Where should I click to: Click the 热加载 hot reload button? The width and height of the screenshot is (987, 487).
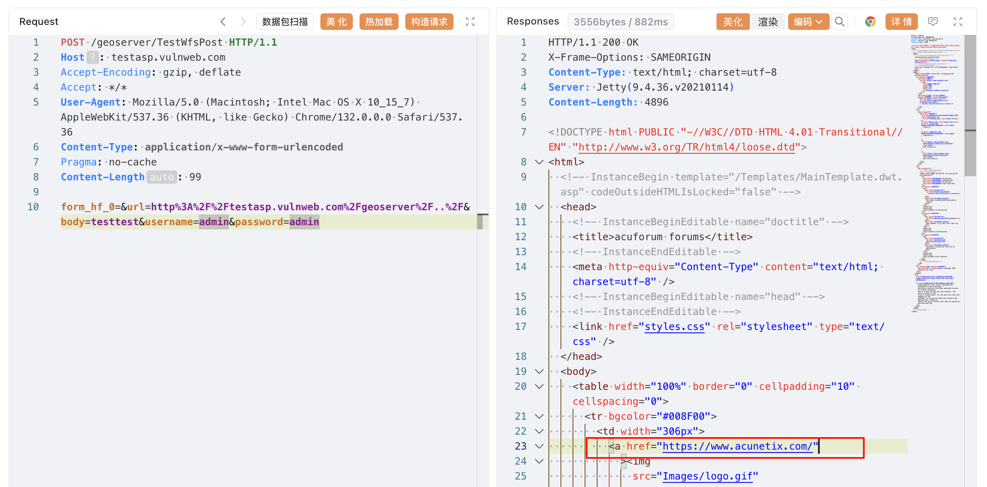click(x=379, y=22)
